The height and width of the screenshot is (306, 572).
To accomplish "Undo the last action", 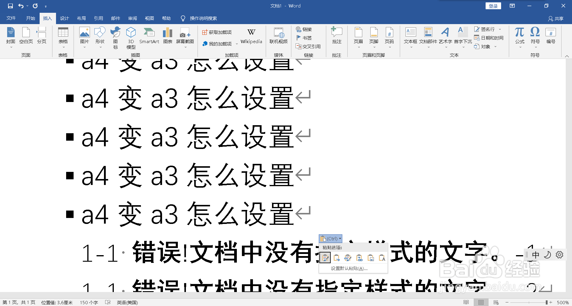I will click(21, 6).
